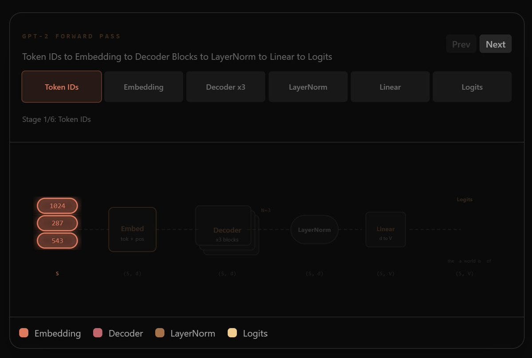The image size is (532, 358).
Task: Click the LayerNorm legend color swatch
Action: [160, 333]
